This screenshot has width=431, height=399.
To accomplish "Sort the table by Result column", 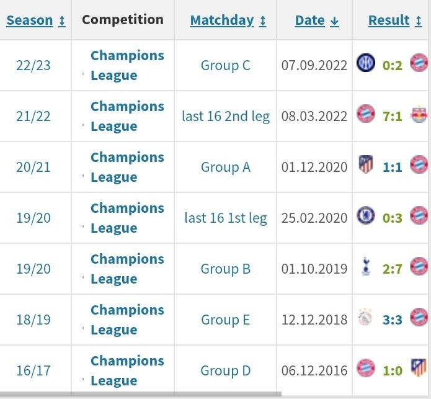I will (x=389, y=20).
